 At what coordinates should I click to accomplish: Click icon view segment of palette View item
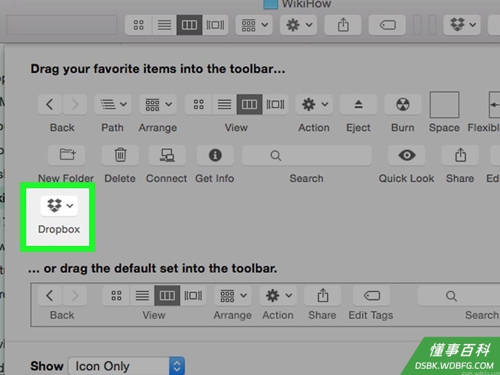[198, 104]
